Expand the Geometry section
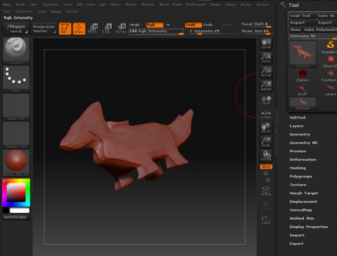 [300, 134]
